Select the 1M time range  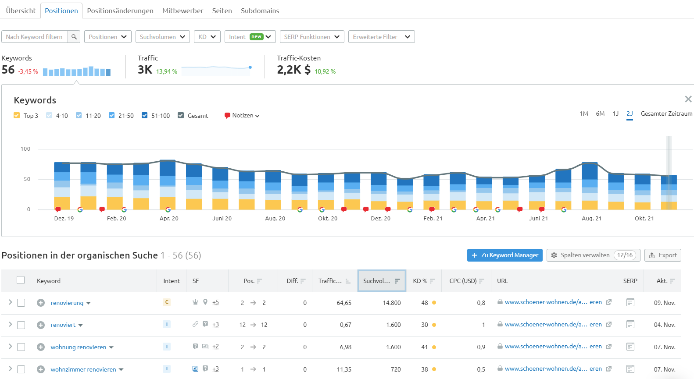click(584, 113)
